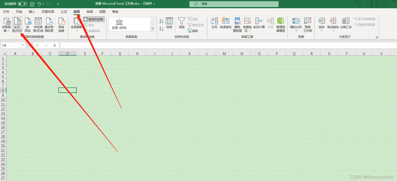The image size is (397, 181).
Task: Click the Undo arrow icon
Action: 39,4
